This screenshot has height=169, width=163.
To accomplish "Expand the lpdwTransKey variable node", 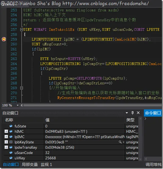I will pos(6,147).
